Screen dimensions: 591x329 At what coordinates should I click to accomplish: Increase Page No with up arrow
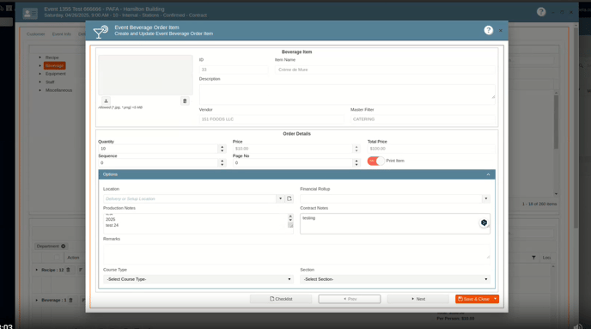(356, 161)
